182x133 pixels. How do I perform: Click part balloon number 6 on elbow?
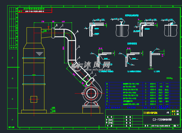(78, 31)
